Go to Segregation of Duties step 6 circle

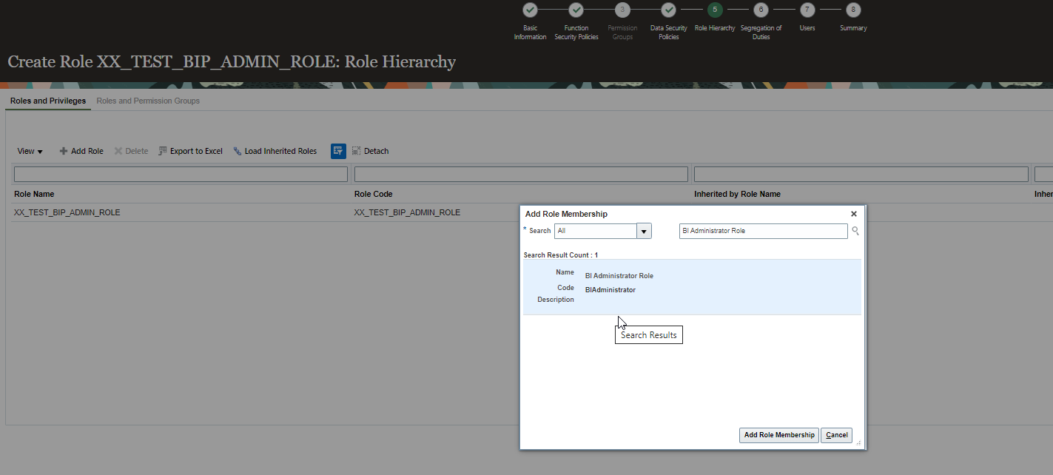tap(761, 10)
